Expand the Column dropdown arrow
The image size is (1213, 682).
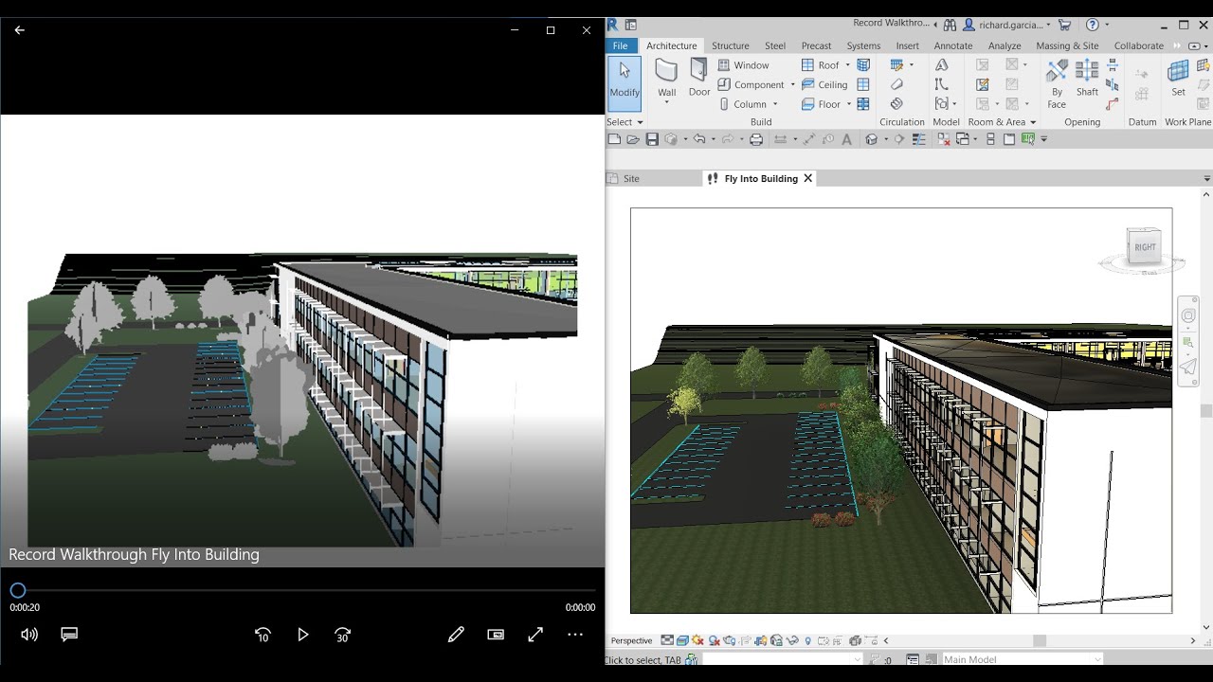(x=774, y=104)
